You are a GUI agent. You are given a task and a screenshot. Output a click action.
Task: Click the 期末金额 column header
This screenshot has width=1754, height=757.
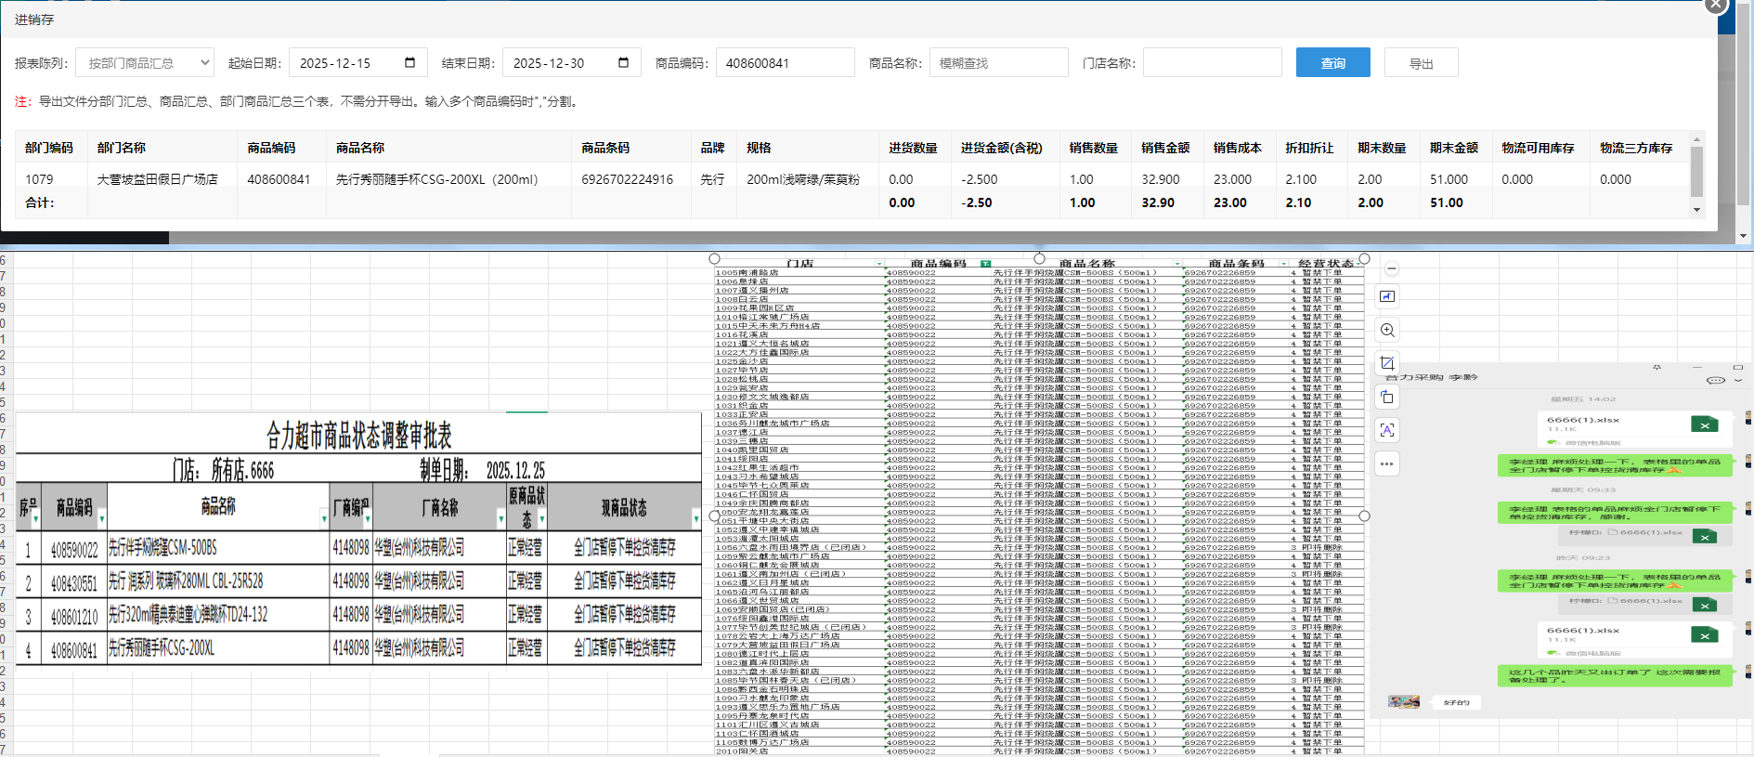(1453, 148)
